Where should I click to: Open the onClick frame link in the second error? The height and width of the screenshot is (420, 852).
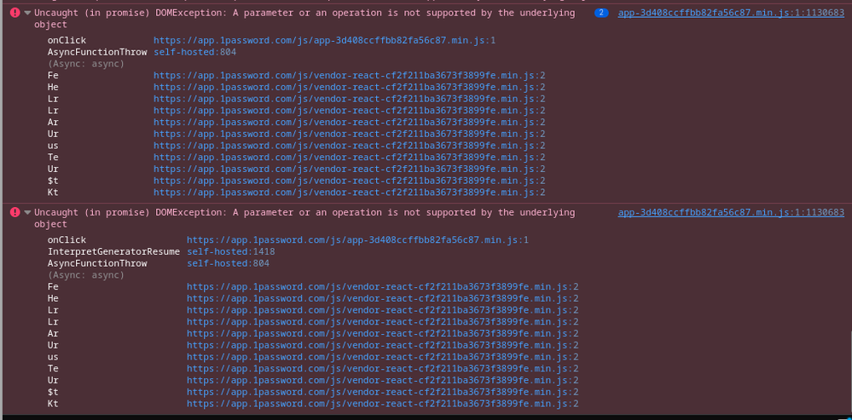[x=357, y=240]
